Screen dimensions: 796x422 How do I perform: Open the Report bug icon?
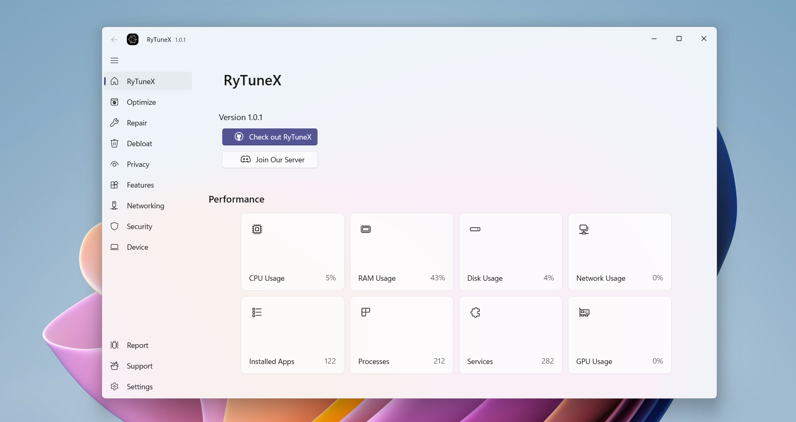coord(114,345)
